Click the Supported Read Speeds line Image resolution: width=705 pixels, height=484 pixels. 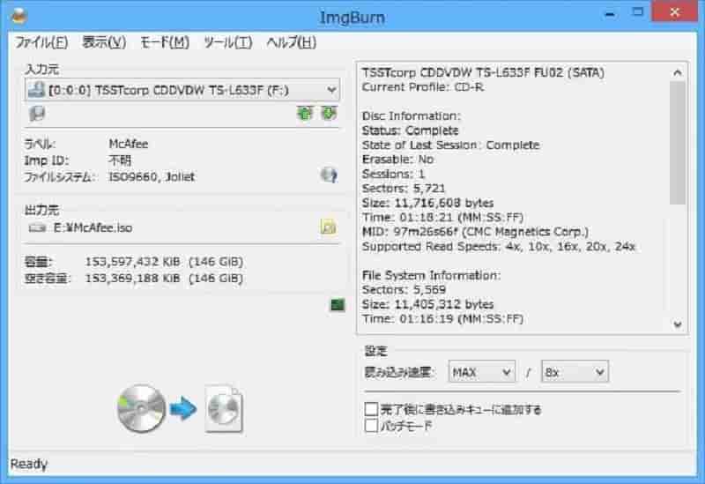coord(499,247)
